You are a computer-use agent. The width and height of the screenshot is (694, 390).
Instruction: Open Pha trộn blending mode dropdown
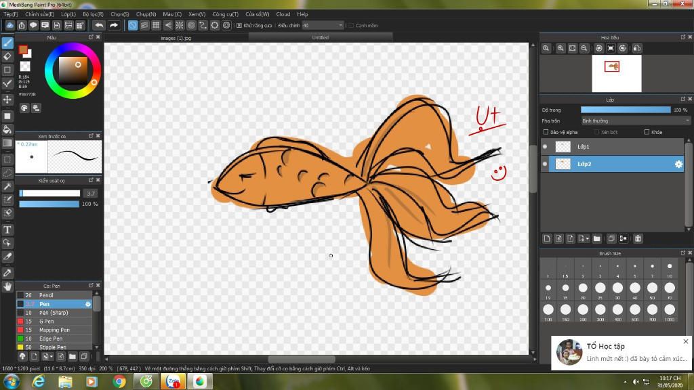pyautogui.click(x=636, y=121)
